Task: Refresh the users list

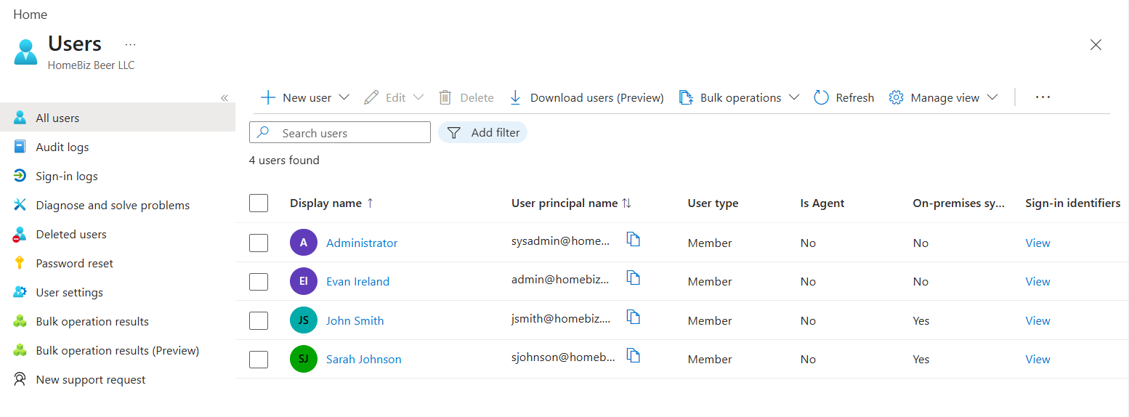Action: [x=844, y=97]
